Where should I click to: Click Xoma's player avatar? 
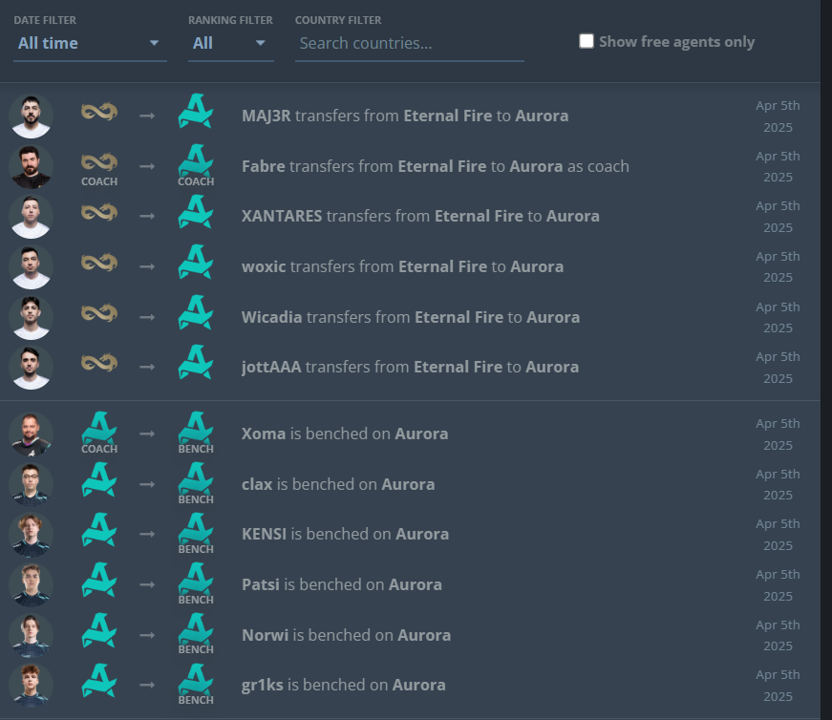[x=31, y=434]
